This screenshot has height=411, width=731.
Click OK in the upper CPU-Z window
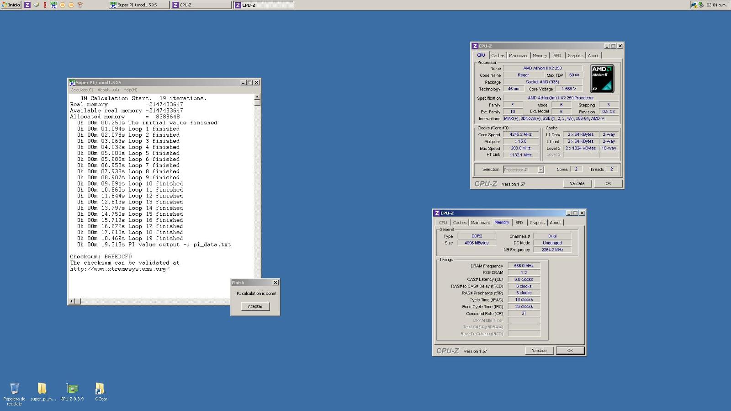pyautogui.click(x=608, y=183)
